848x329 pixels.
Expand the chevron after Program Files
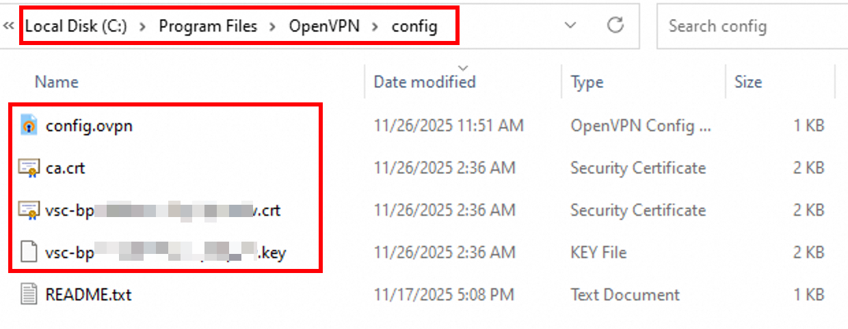point(273,27)
